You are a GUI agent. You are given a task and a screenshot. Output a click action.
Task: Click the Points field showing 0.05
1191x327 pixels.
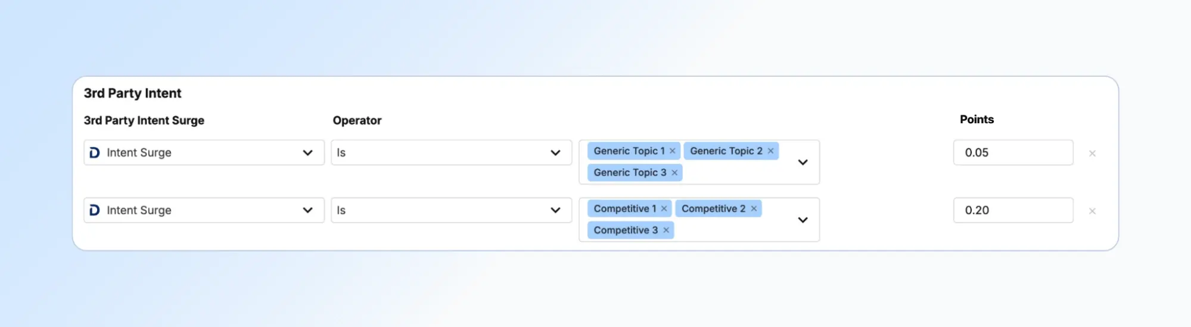[1013, 153]
